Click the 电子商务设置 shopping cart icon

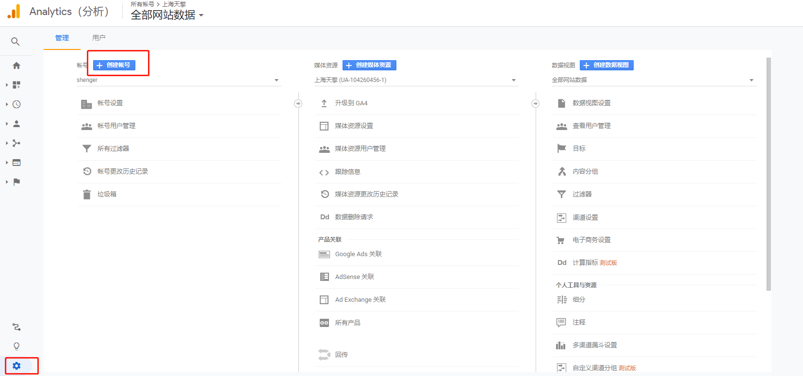point(561,240)
